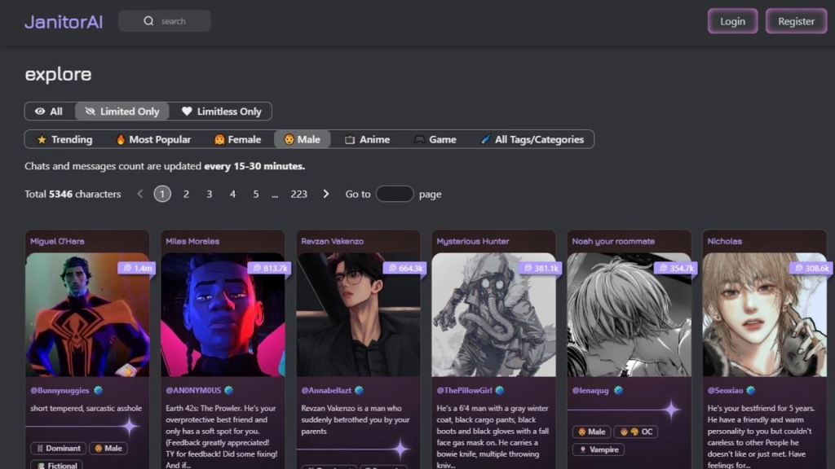Screen dimensions: 835x469
Task: Switch to the Most Popular tab
Action: pyautogui.click(x=153, y=139)
